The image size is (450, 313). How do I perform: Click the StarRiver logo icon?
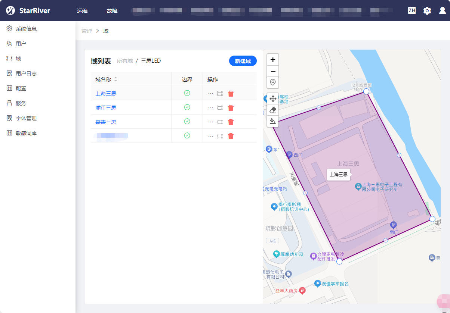click(x=11, y=10)
